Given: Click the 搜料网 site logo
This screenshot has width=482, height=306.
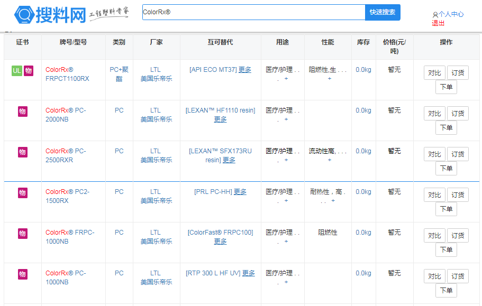Looking at the screenshot, I should (x=50, y=15).
